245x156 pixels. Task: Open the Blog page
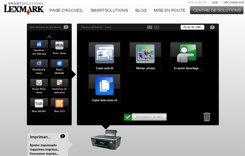141,10
